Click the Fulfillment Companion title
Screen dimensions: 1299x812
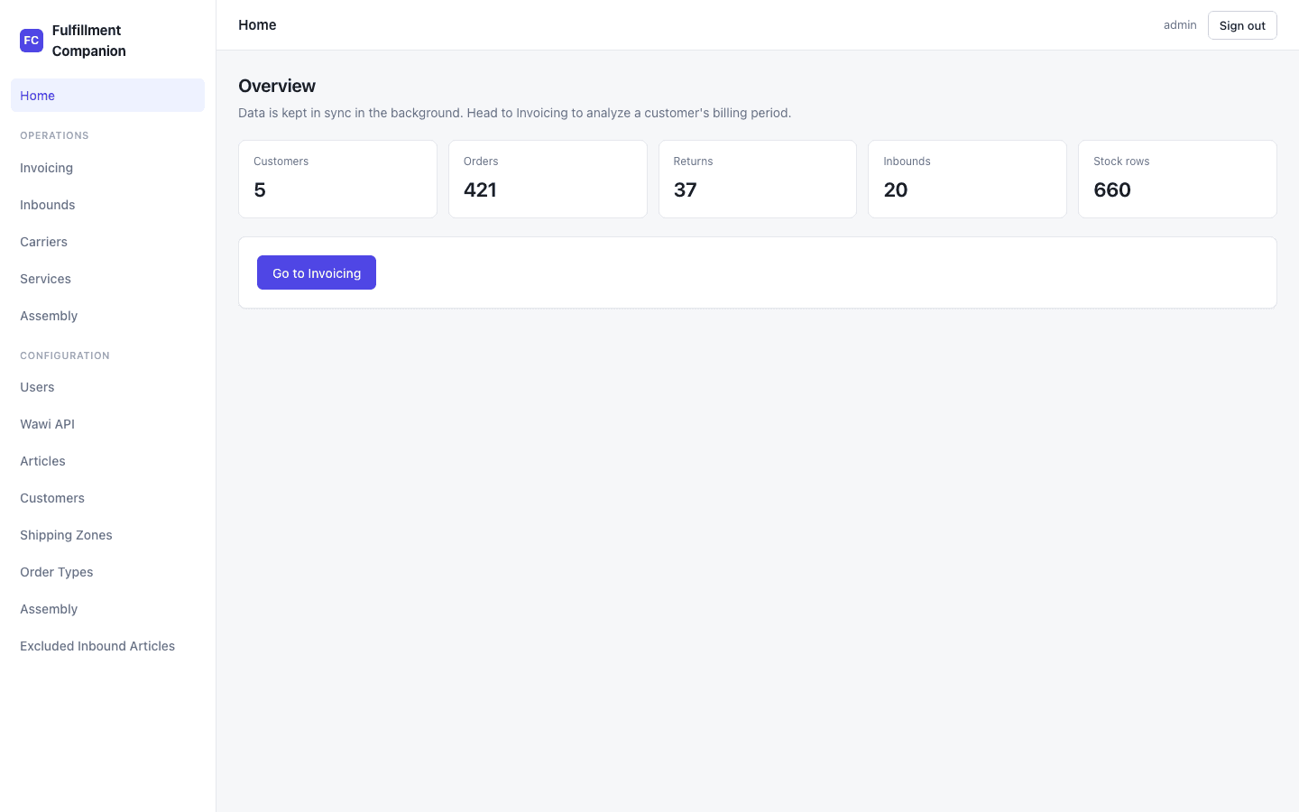click(89, 41)
